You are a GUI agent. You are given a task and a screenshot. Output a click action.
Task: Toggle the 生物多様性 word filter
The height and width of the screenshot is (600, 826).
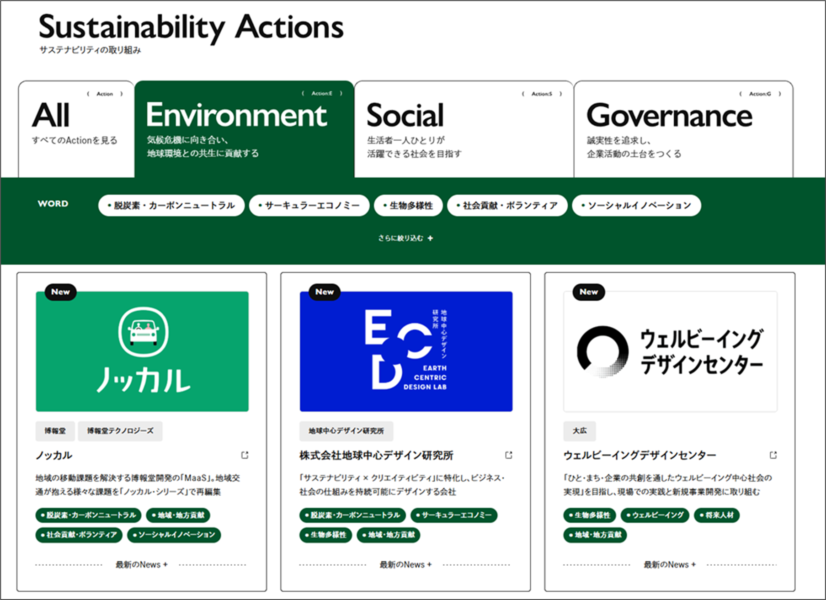[408, 206]
